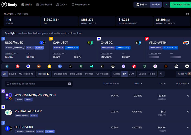Click Weekly Revenue info icon
The image size is (191, 135).
(136, 23)
